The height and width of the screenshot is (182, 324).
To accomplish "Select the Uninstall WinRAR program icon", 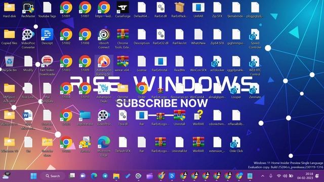I will tap(179, 117).
